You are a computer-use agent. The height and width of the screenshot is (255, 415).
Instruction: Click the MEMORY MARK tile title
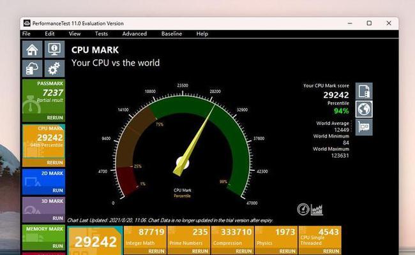tap(45, 229)
